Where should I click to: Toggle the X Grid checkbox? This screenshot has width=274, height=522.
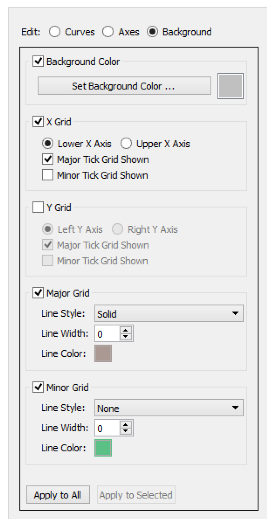click(38, 122)
